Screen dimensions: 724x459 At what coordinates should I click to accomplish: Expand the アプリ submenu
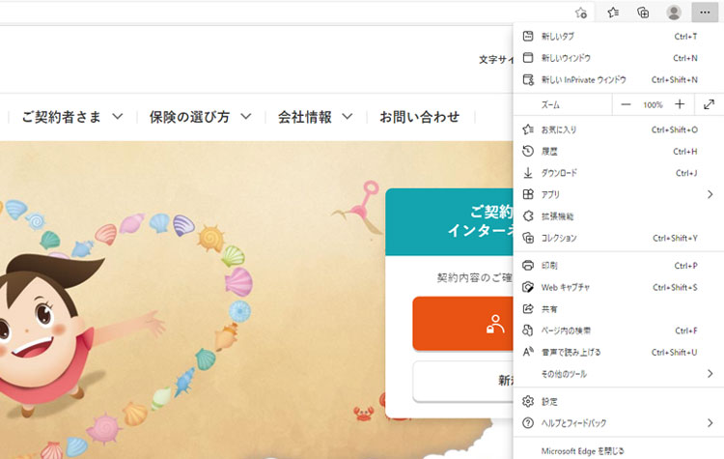[x=618, y=194]
